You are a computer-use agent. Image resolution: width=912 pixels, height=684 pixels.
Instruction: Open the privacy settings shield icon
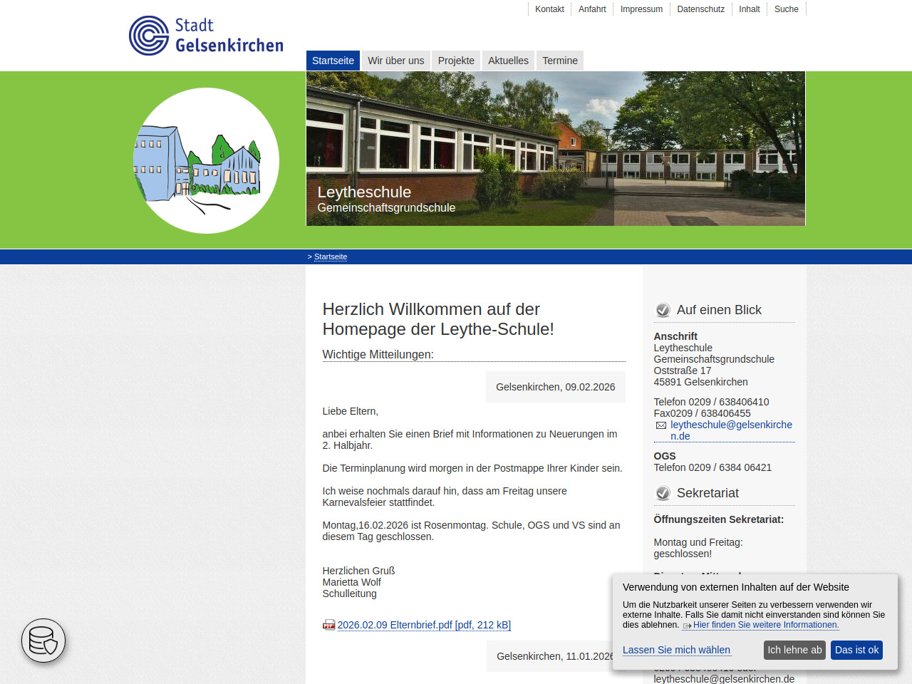43,641
